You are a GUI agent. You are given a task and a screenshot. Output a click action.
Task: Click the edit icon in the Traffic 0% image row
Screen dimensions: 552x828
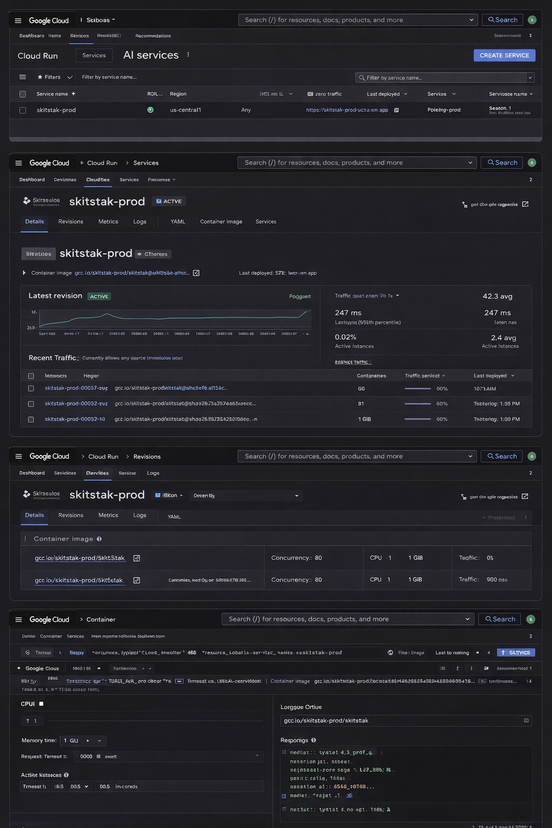(136, 558)
